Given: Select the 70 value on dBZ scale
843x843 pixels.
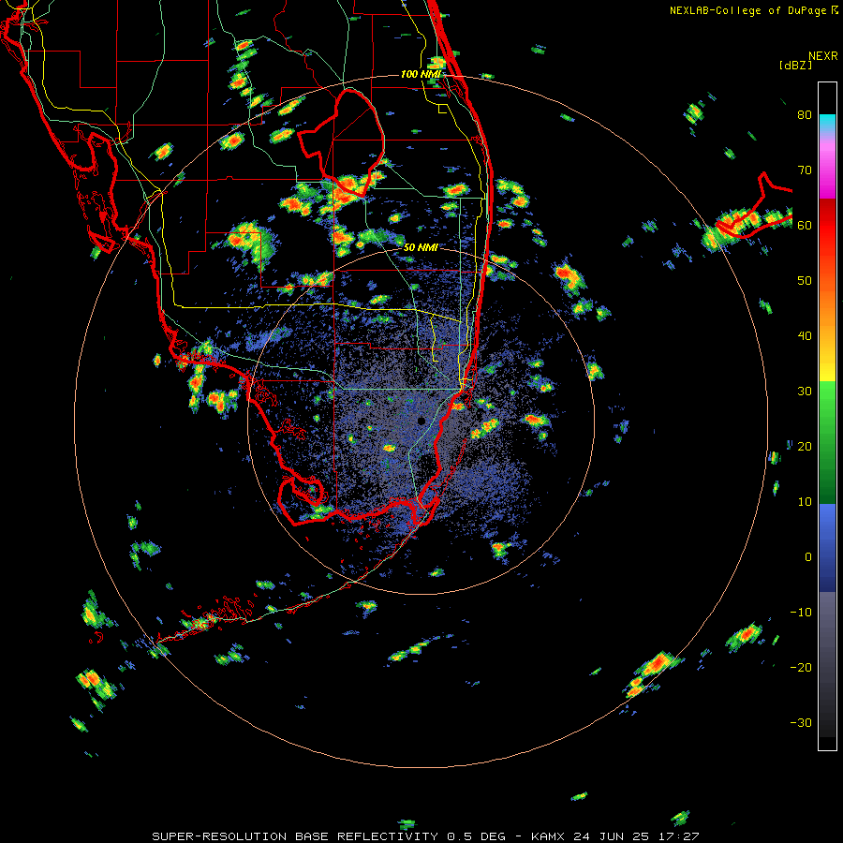Looking at the screenshot, I should point(805,170).
